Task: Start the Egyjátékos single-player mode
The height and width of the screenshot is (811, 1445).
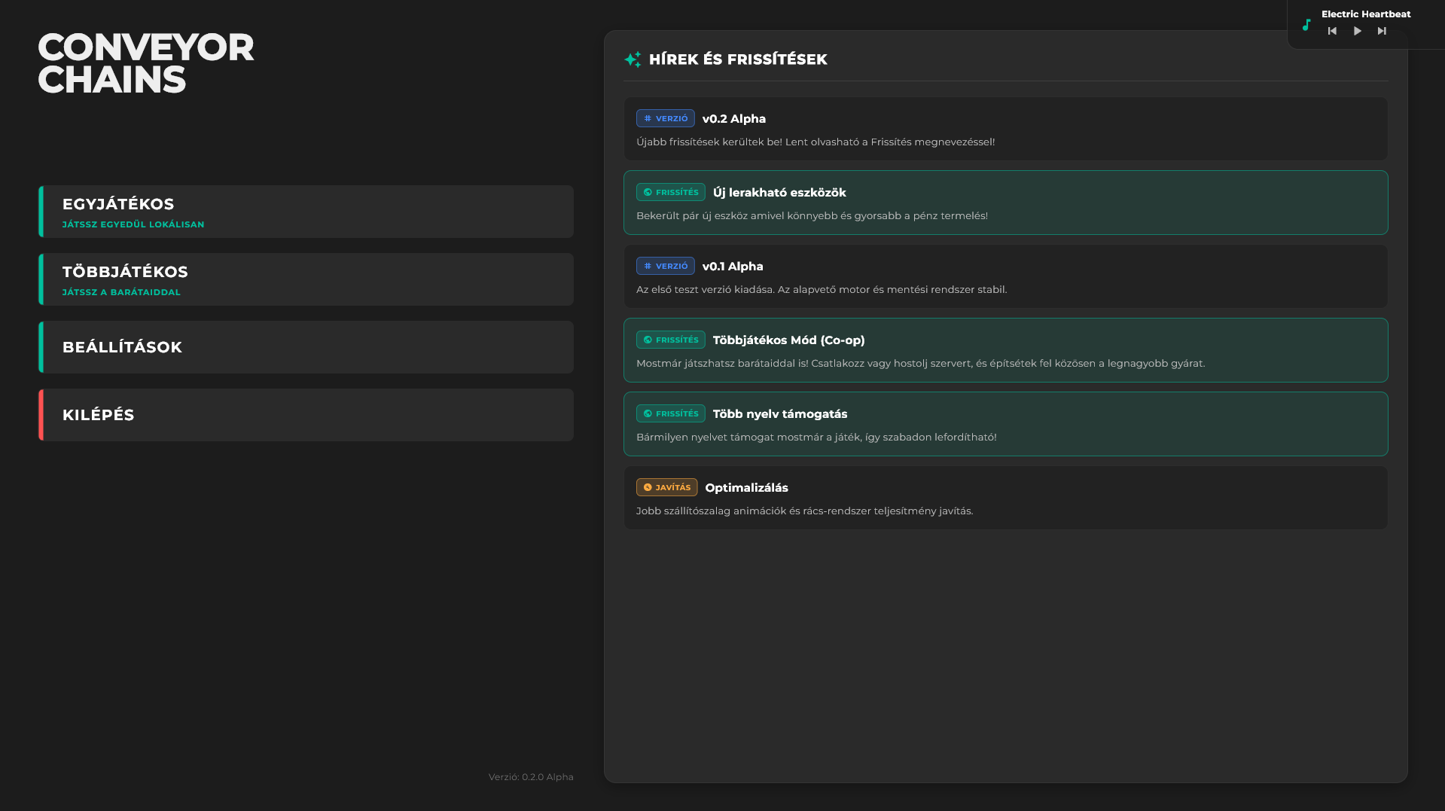Action: [306, 212]
